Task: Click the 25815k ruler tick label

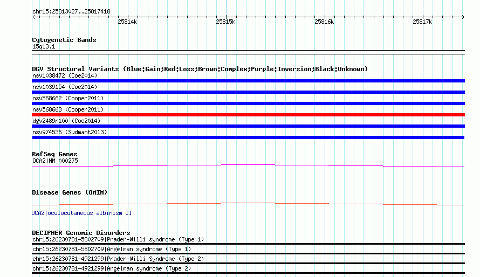Action: [x=225, y=22]
